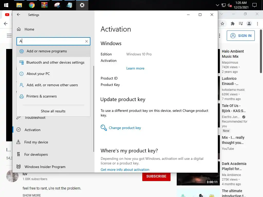Click the kotodama music channel name
263x197 pixels.
[233, 90]
